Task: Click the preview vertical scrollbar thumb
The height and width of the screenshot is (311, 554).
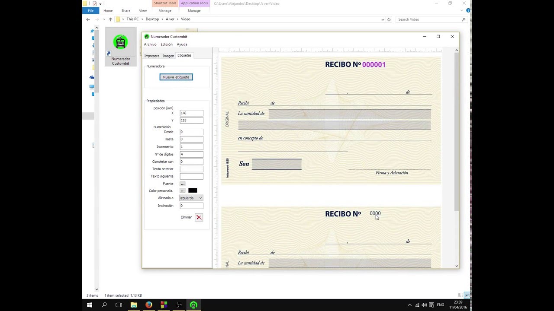Action: [x=456, y=132]
